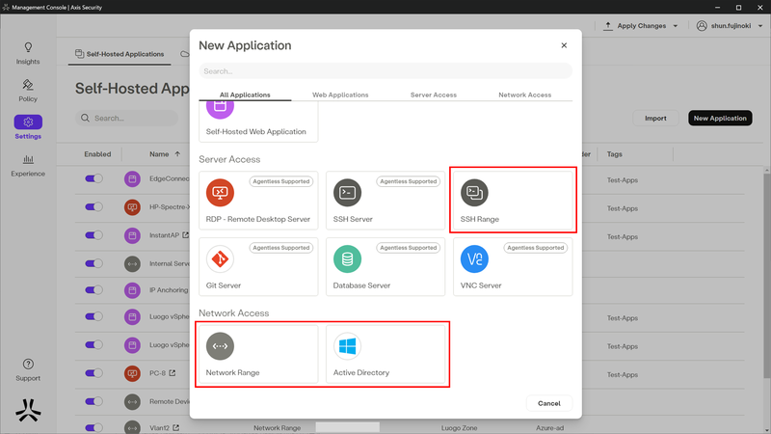Close New Application dialog with X
The image size is (771, 434).
564,45
